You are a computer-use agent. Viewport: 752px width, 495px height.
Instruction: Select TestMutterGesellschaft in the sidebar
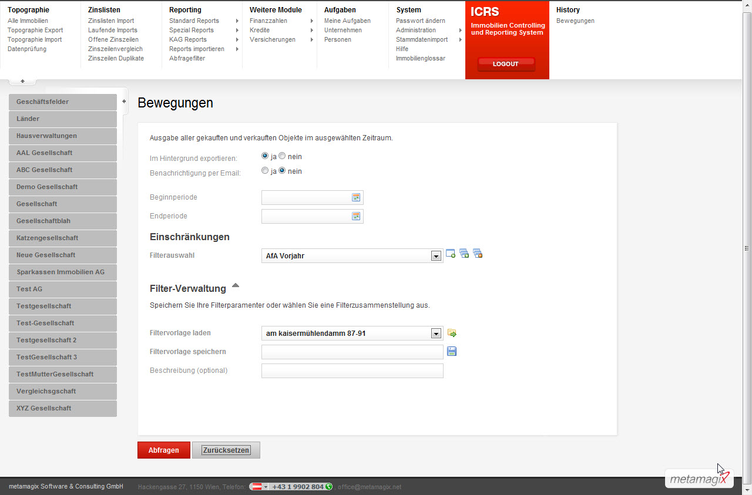[63, 374]
